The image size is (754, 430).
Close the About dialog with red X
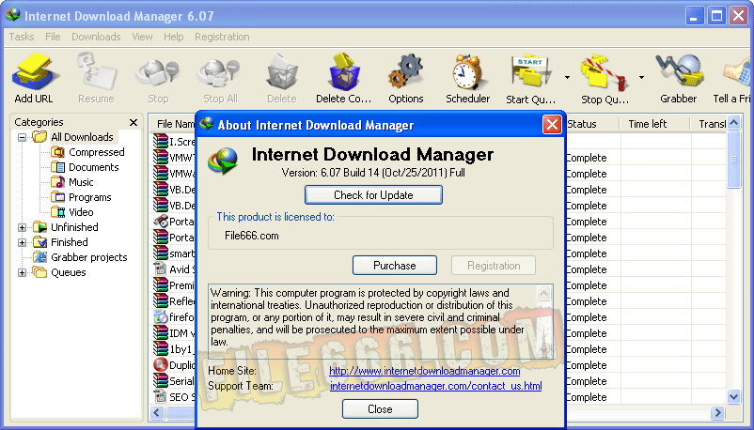coord(552,125)
